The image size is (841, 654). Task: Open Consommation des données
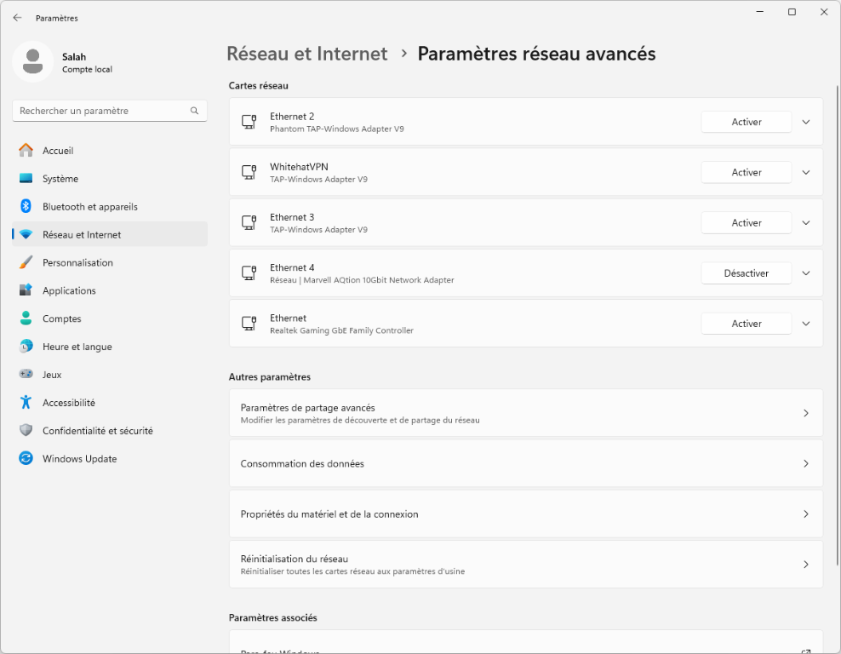[526, 463]
